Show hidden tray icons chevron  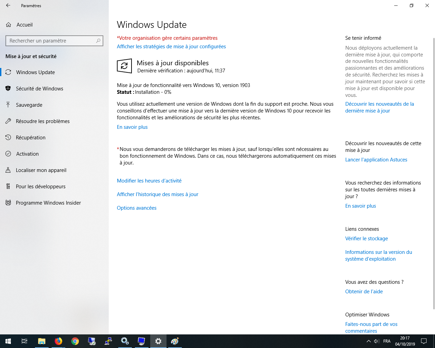[x=369, y=341]
